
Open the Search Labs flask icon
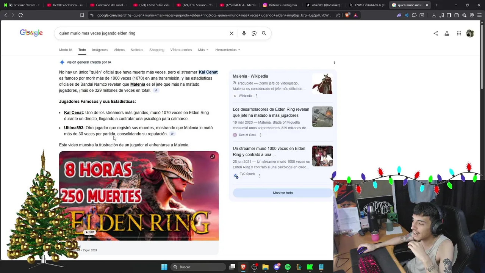click(447, 33)
